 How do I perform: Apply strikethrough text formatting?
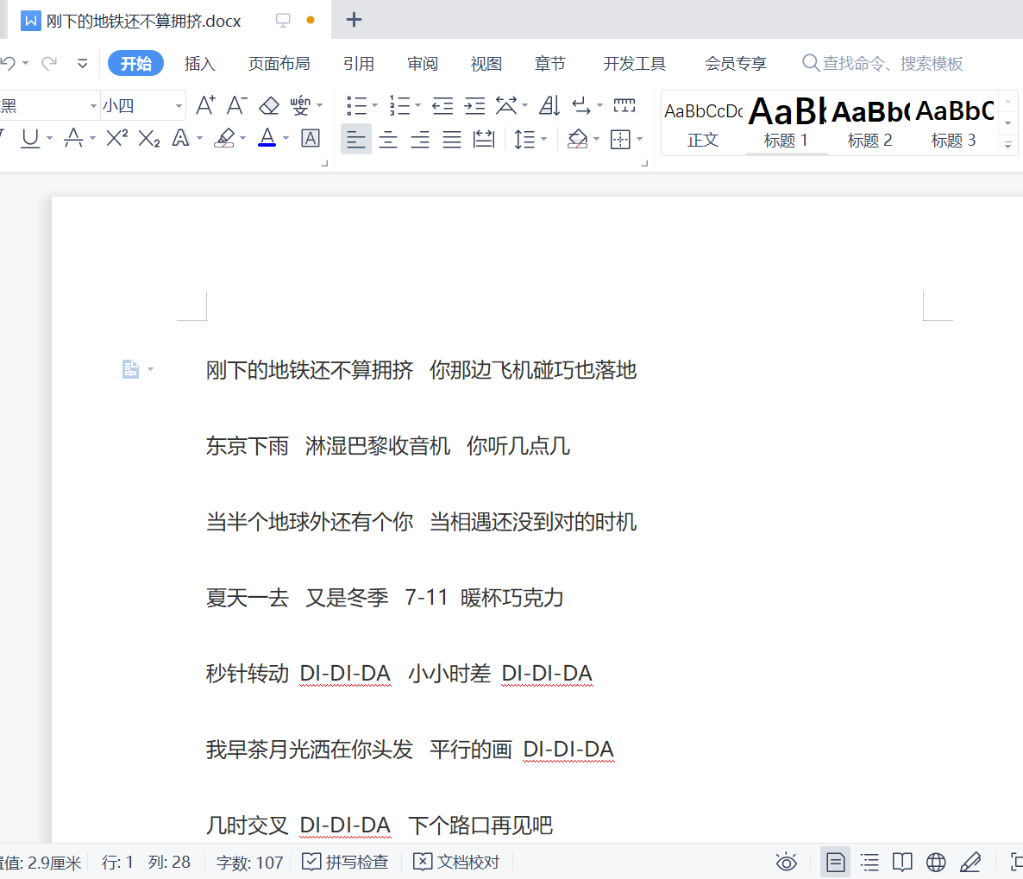(x=73, y=138)
